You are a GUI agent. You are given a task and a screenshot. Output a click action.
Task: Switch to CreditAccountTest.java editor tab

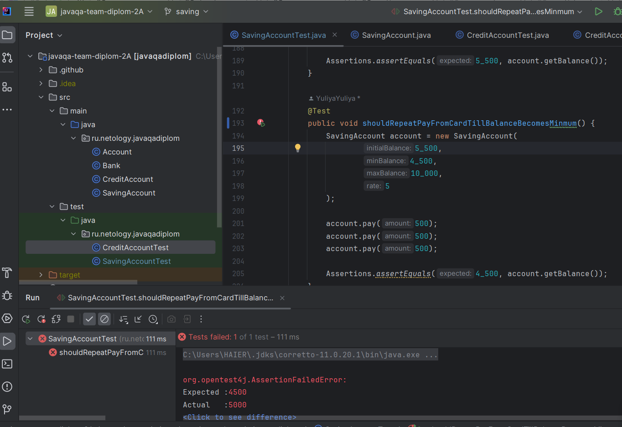[507, 35]
